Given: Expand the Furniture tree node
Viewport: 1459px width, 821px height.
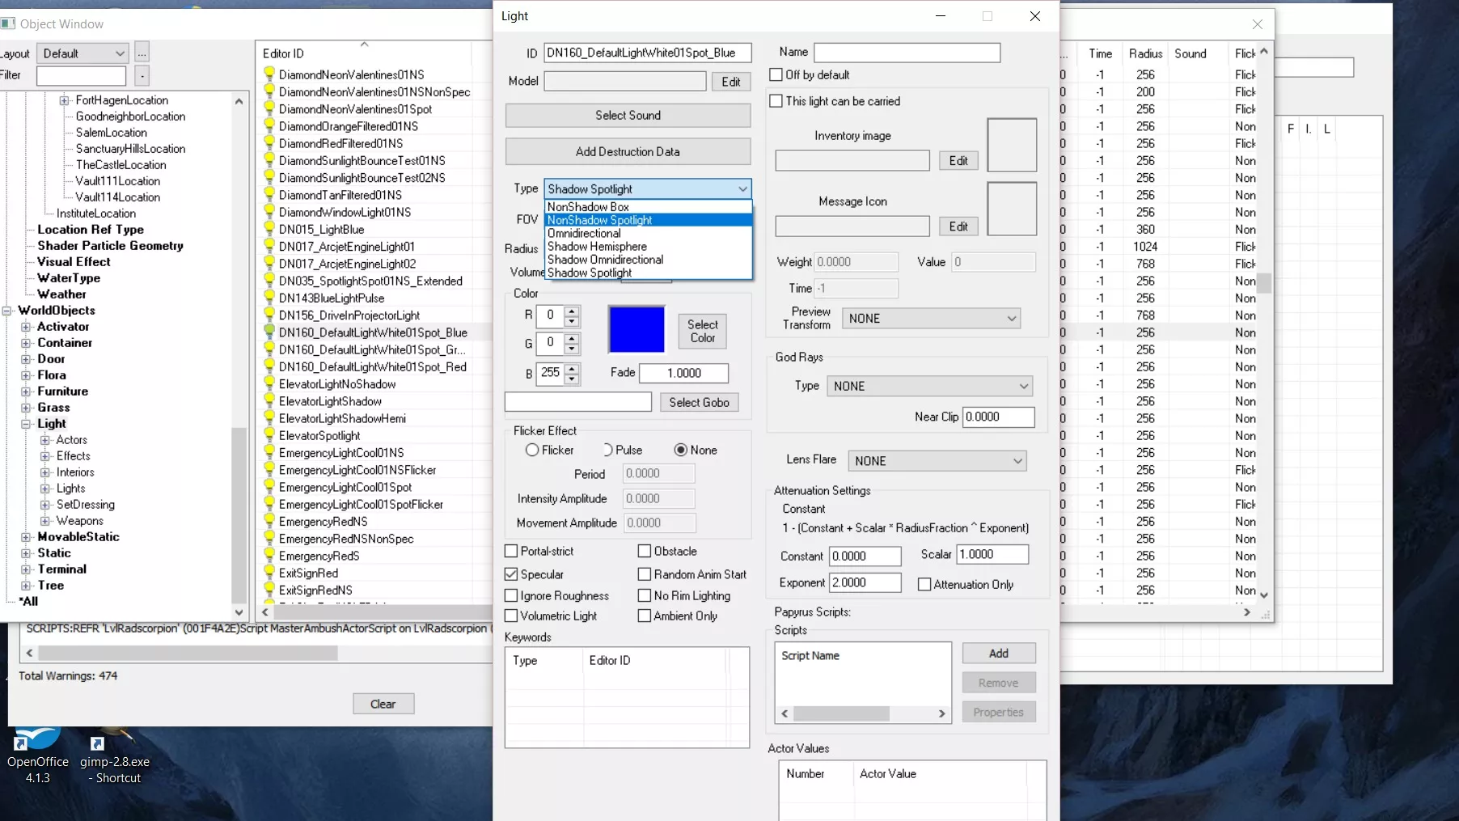Looking at the screenshot, I should pyautogui.click(x=26, y=391).
